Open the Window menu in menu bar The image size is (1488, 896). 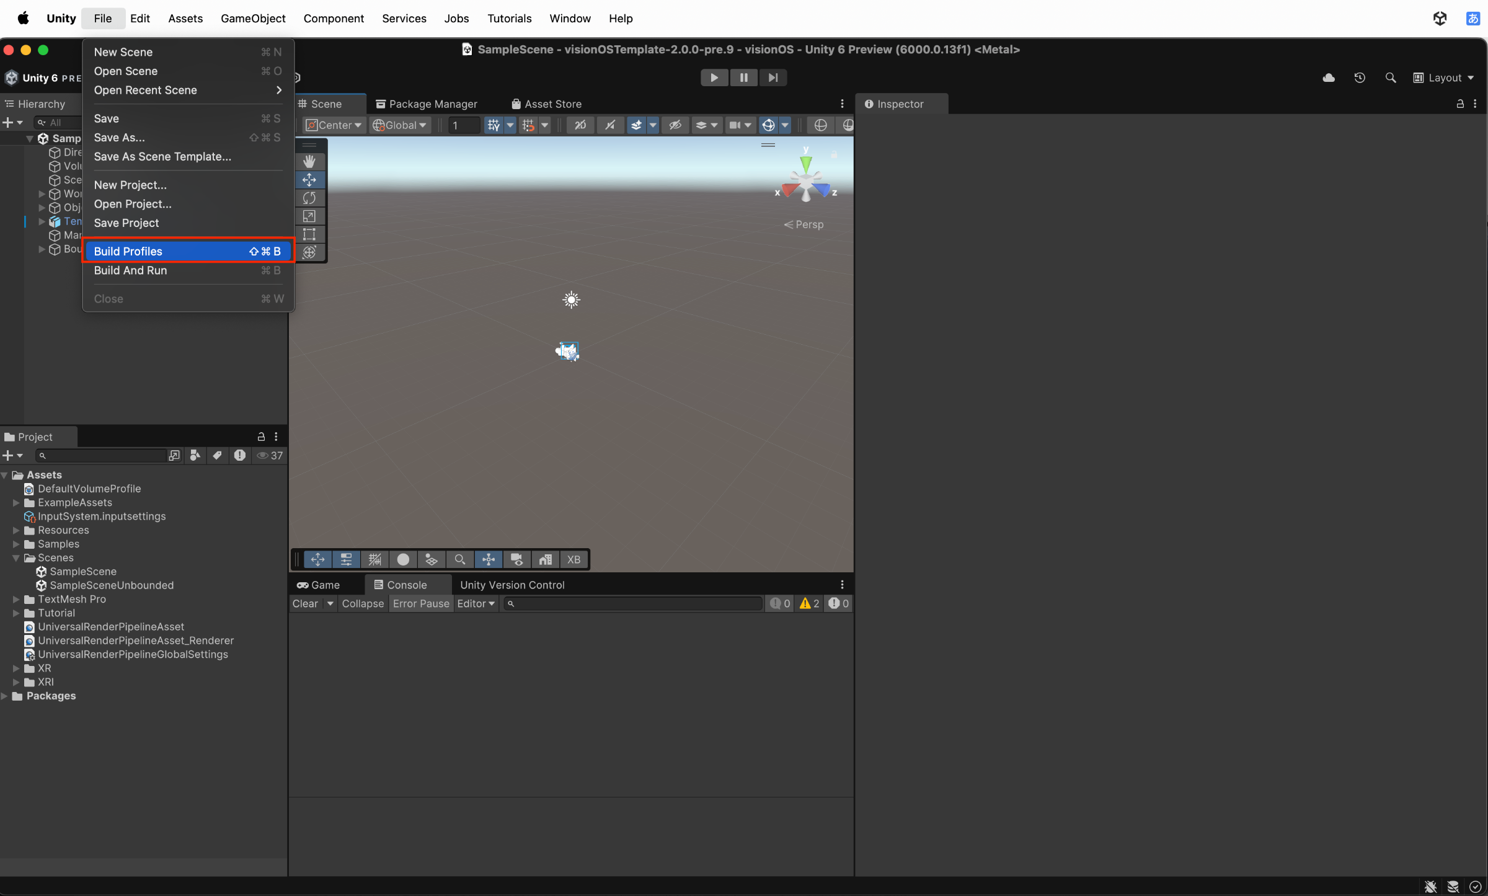570,18
